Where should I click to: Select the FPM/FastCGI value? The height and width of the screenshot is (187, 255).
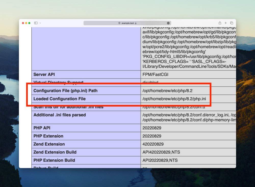(x=155, y=74)
